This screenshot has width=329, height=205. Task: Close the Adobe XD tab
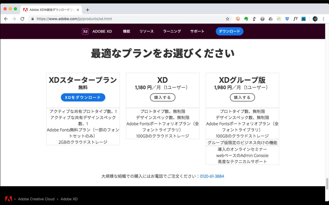click(x=78, y=10)
